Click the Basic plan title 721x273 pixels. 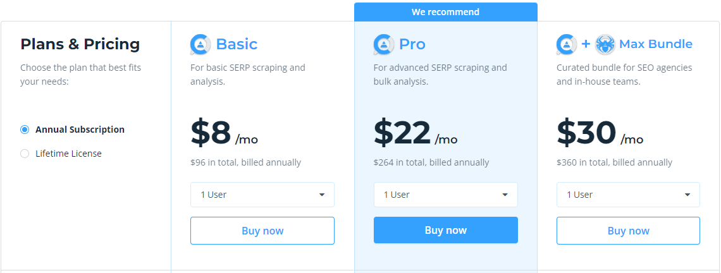click(237, 44)
